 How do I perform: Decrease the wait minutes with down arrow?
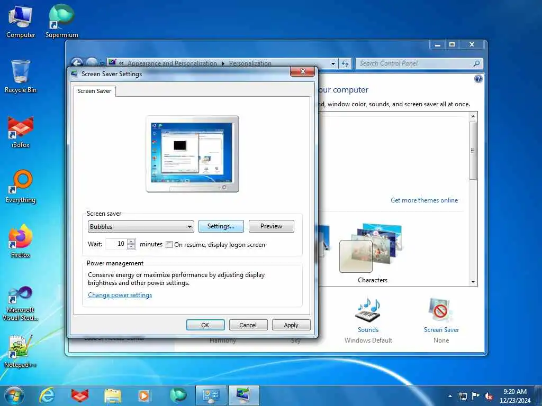click(x=131, y=247)
